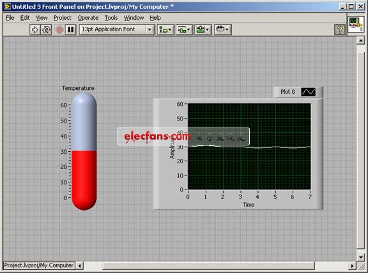The height and width of the screenshot is (273, 368).
Task: Open the Operate menu
Action: point(88,18)
